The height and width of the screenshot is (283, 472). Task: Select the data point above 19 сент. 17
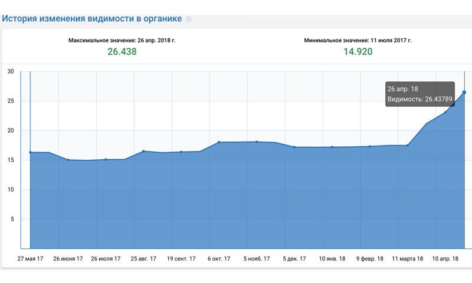coord(181,152)
